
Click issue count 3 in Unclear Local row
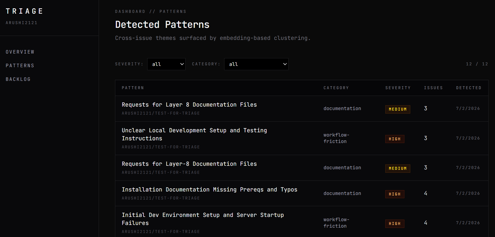pyautogui.click(x=426, y=138)
